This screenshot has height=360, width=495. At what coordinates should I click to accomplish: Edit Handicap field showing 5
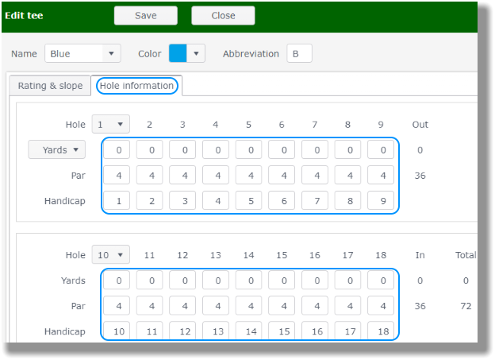249,200
